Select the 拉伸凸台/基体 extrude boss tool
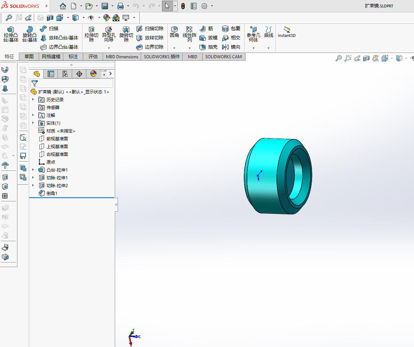 pyautogui.click(x=11, y=34)
